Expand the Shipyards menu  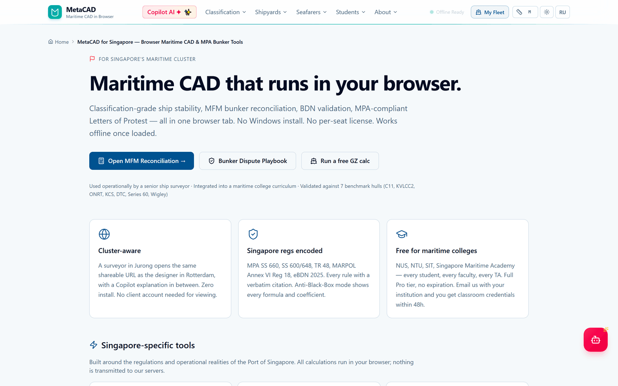(271, 12)
